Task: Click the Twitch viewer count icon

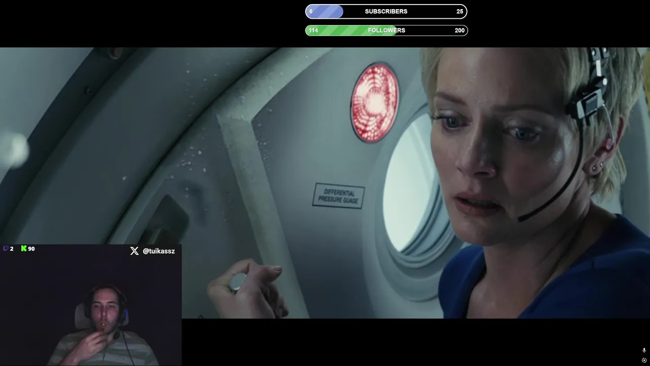Action: pos(6,249)
